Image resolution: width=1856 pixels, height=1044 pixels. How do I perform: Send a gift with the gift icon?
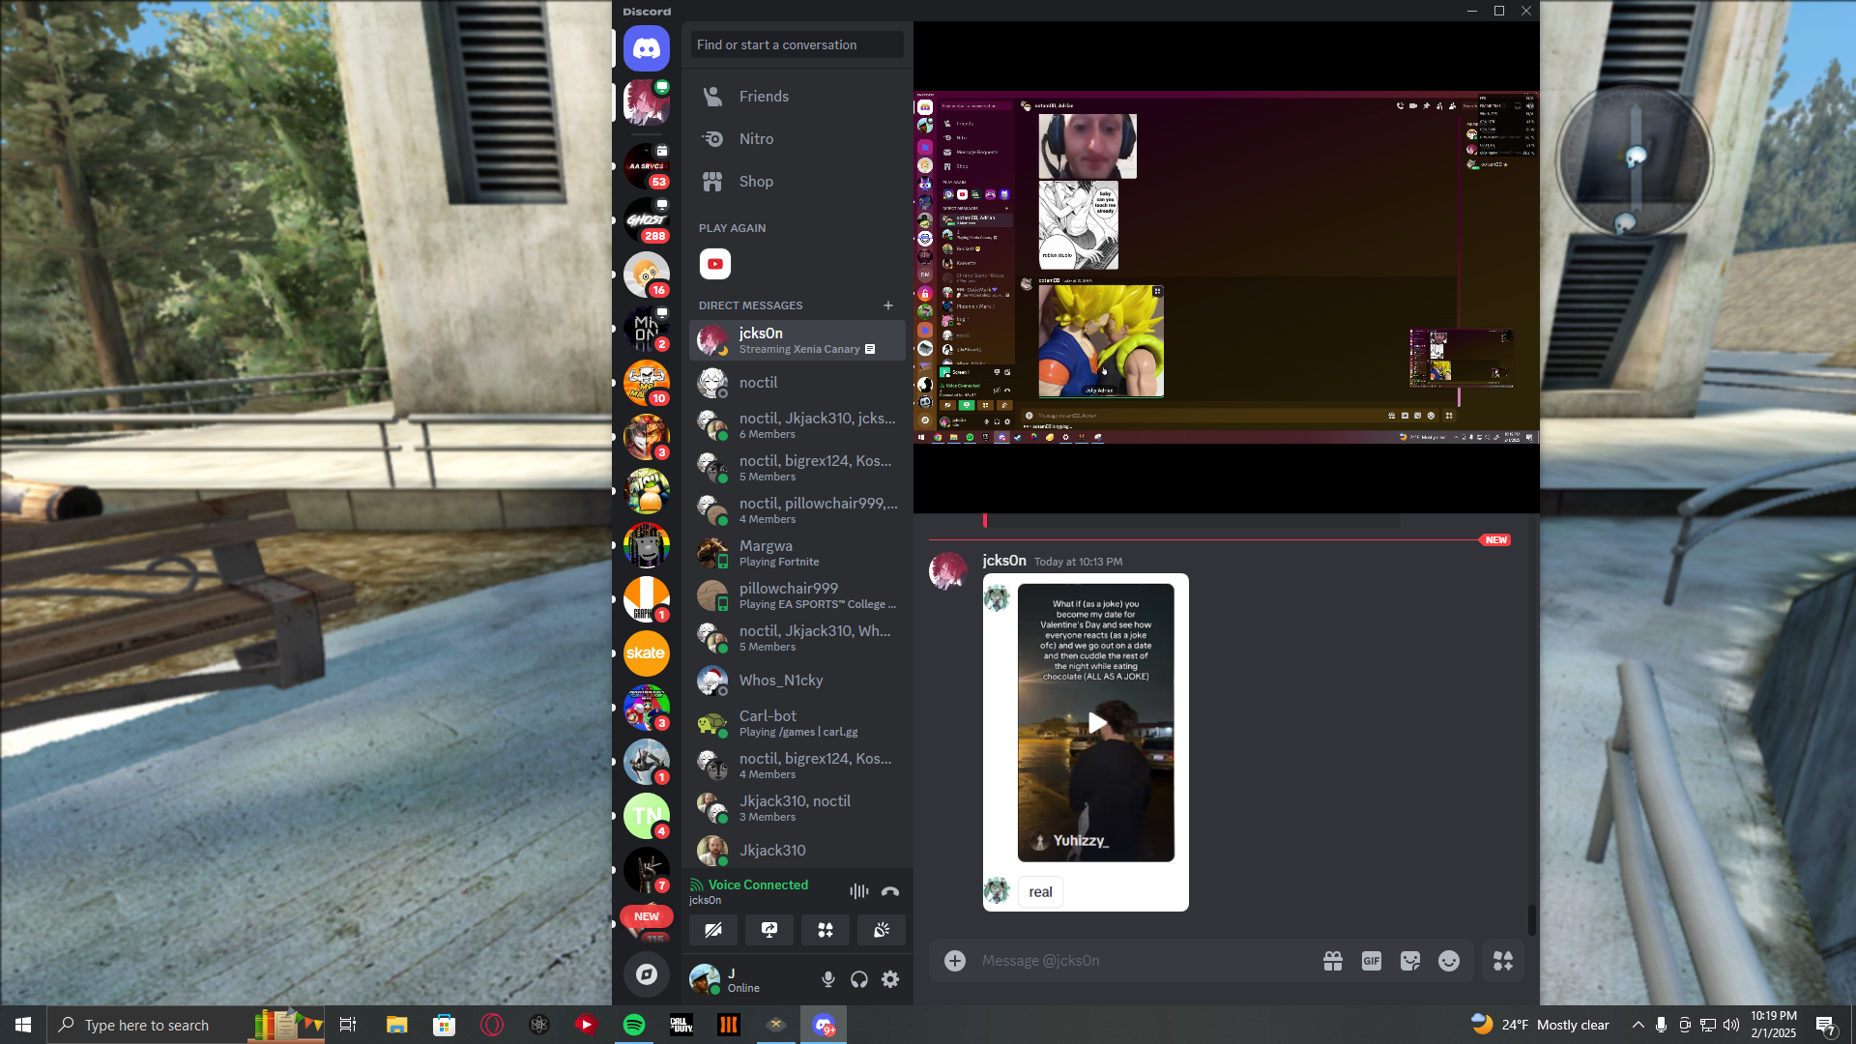[x=1333, y=961]
